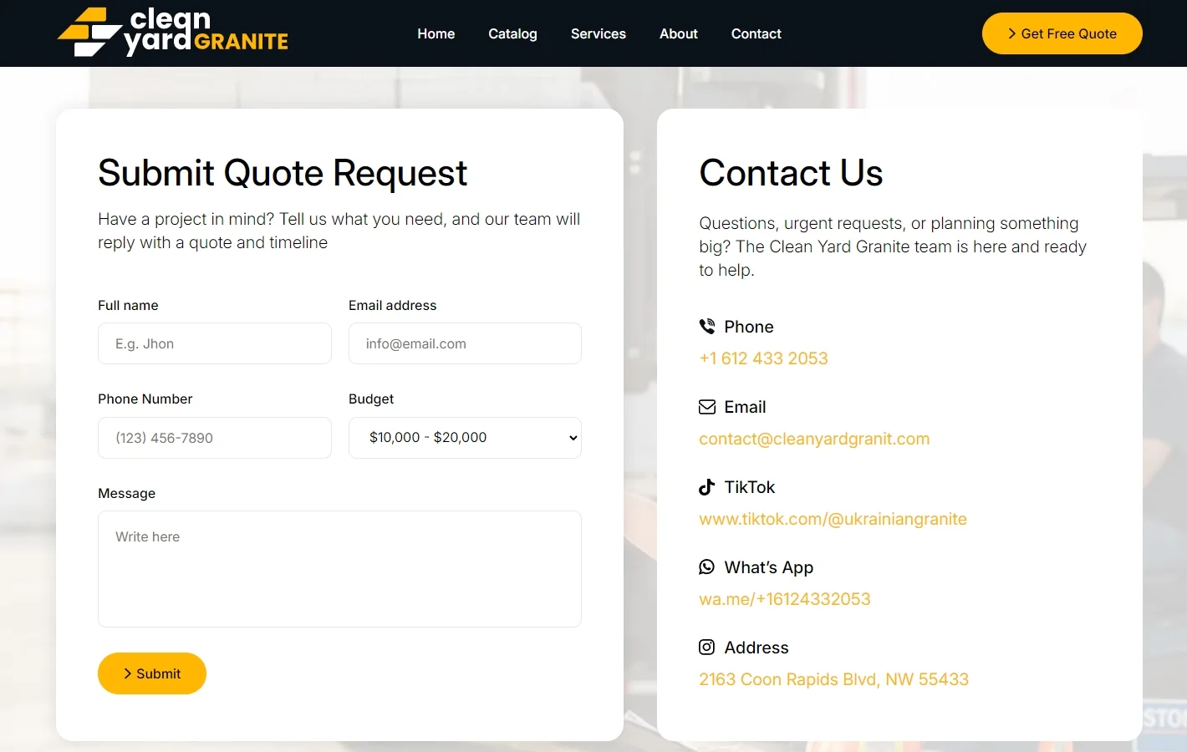Focus the Full name input field

click(215, 343)
